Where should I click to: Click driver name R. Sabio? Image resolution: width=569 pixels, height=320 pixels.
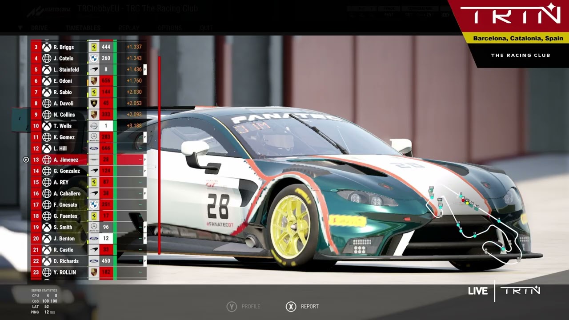pos(63,92)
